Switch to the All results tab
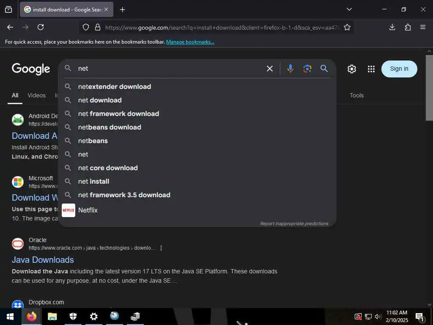Screen dimensions: 433x325 coord(15,95)
